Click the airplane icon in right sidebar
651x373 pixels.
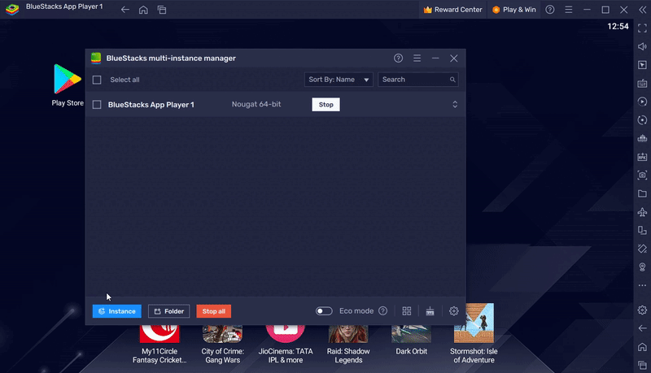tap(642, 212)
